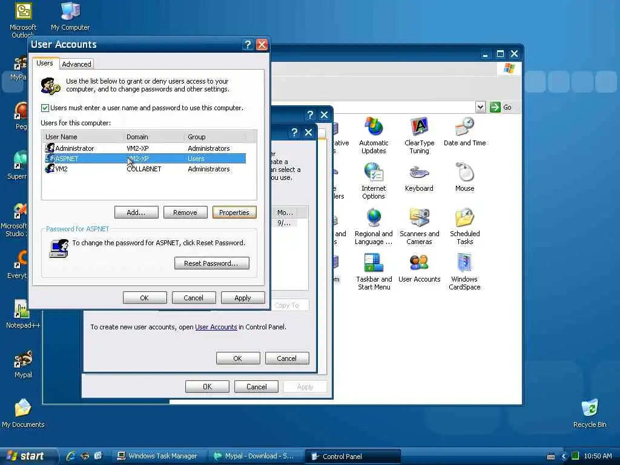Image resolution: width=620 pixels, height=465 pixels.
Task: Switch to the Users tab
Action: 45,63
